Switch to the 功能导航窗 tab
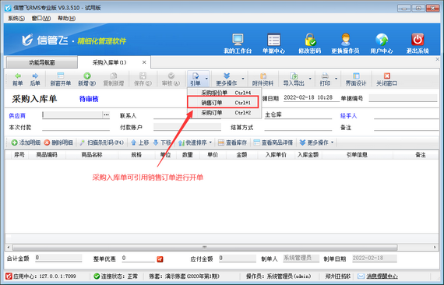The width and height of the screenshot is (444, 285). coord(42,62)
